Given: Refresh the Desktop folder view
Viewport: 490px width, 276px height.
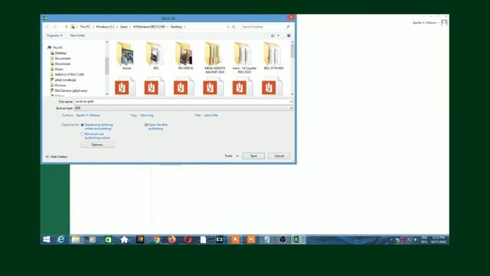Looking at the screenshot, I should point(234,27).
